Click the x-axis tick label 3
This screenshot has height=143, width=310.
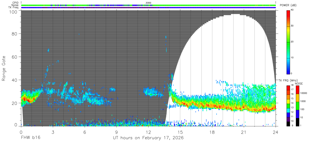pos(53,132)
